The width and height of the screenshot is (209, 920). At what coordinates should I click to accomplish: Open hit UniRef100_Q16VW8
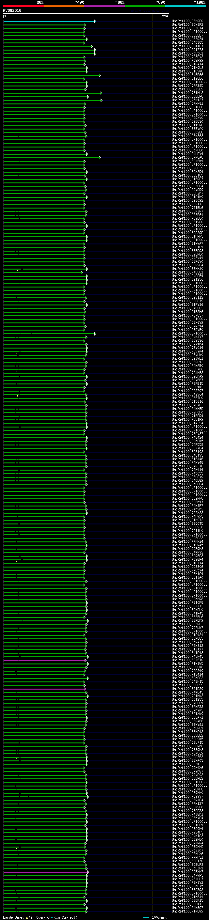pyautogui.click(x=187, y=71)
